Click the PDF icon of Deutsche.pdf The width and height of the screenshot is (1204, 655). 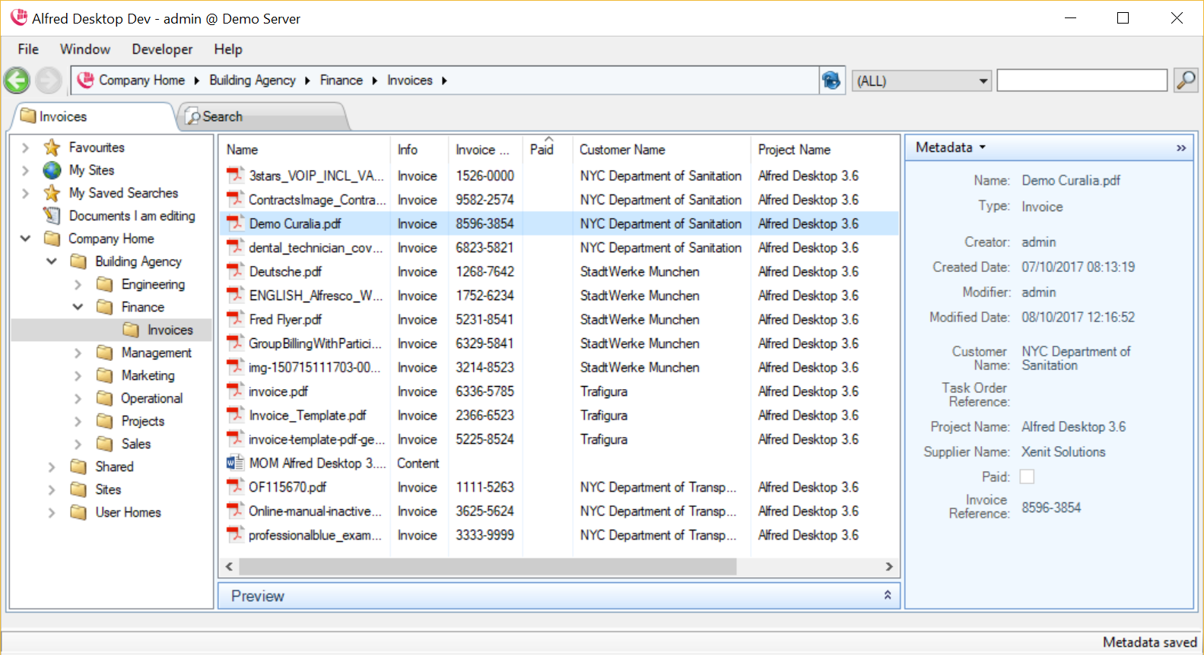pos(235,271)
